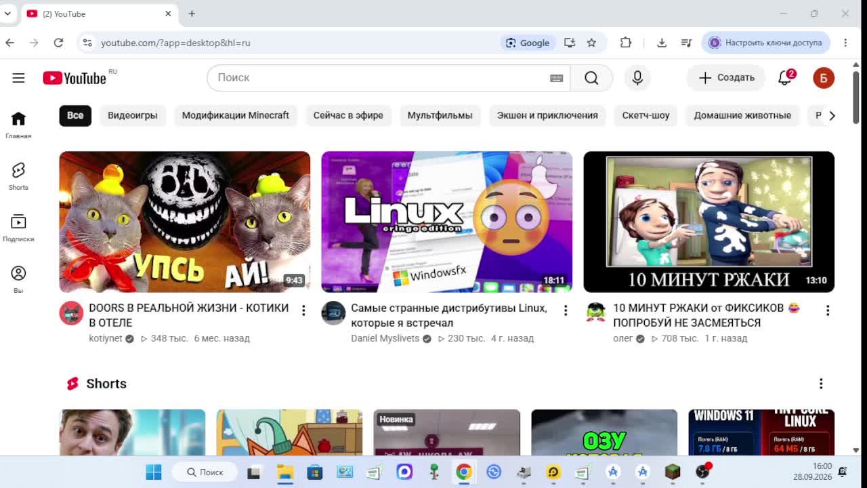Open Chrome tab search dropdown

pyautogui.click(x=7, y=14)
